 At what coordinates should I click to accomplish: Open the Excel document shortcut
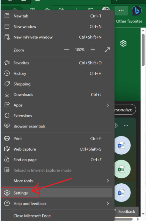(122, 169)
